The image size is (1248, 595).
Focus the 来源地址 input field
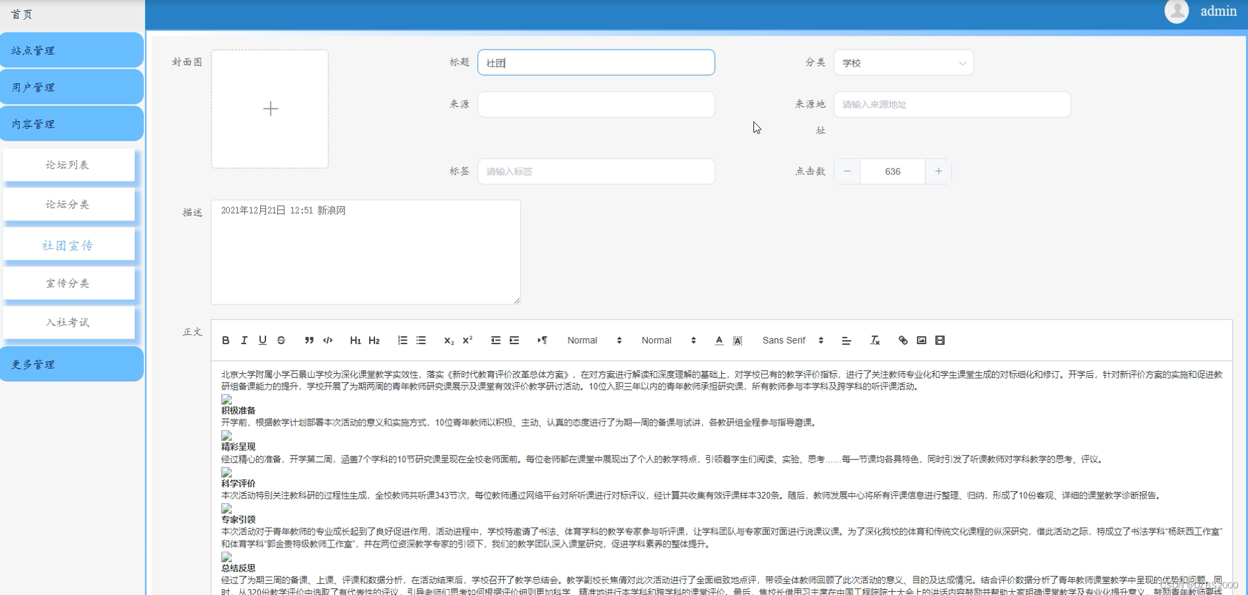pos(952,104)
